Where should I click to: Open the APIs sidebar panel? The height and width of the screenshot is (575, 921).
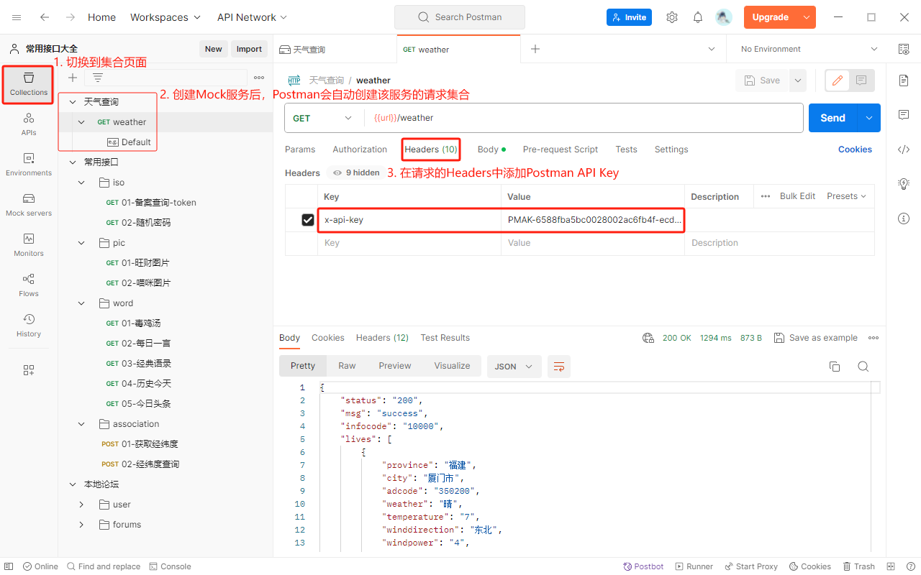coord(29,124)
